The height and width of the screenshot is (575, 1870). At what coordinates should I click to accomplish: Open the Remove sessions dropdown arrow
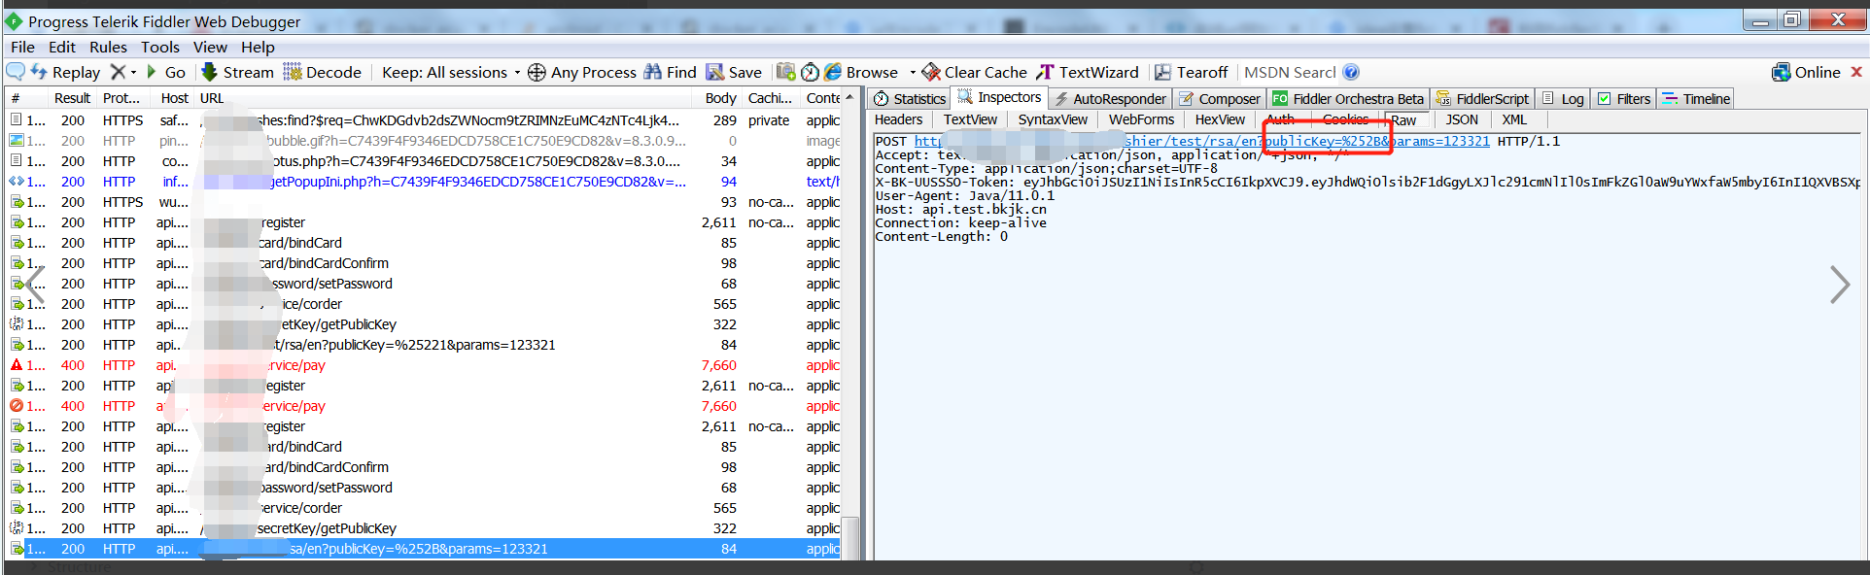tap(133, 72)
